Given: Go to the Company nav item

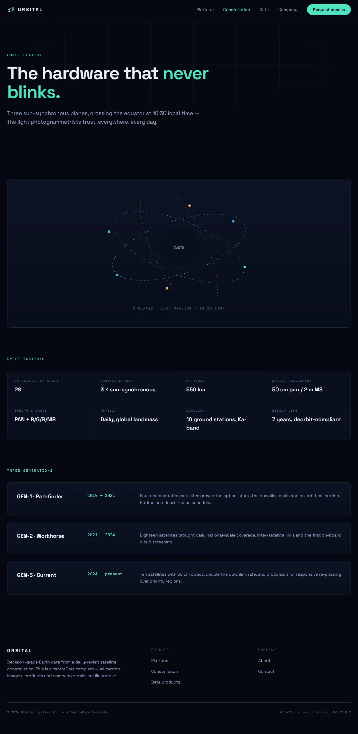Looking at the screenshot, I should (288, 10).
